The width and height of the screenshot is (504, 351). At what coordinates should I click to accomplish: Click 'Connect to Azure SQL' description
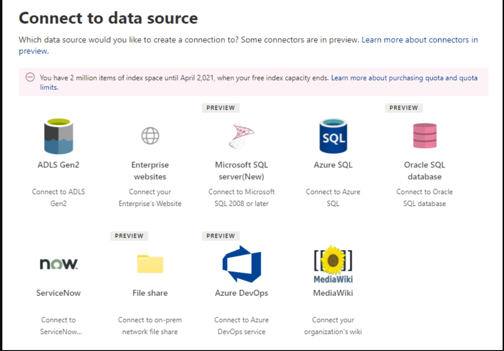(333, 197)
